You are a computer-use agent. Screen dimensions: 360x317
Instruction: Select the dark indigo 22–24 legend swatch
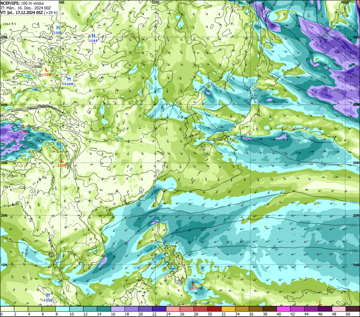coord(159,309)
